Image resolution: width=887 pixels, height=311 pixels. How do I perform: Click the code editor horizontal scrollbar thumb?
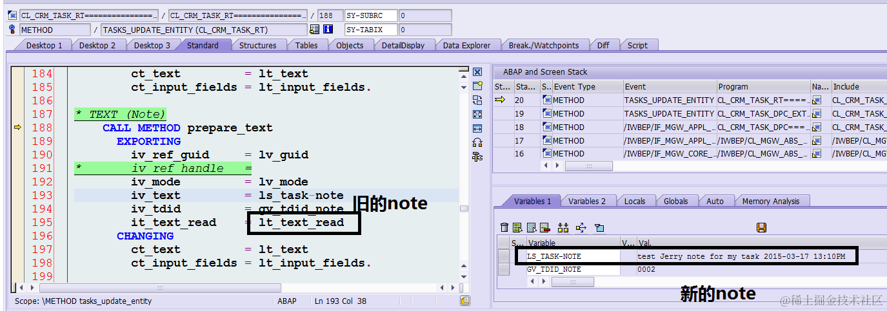point(160,287)
